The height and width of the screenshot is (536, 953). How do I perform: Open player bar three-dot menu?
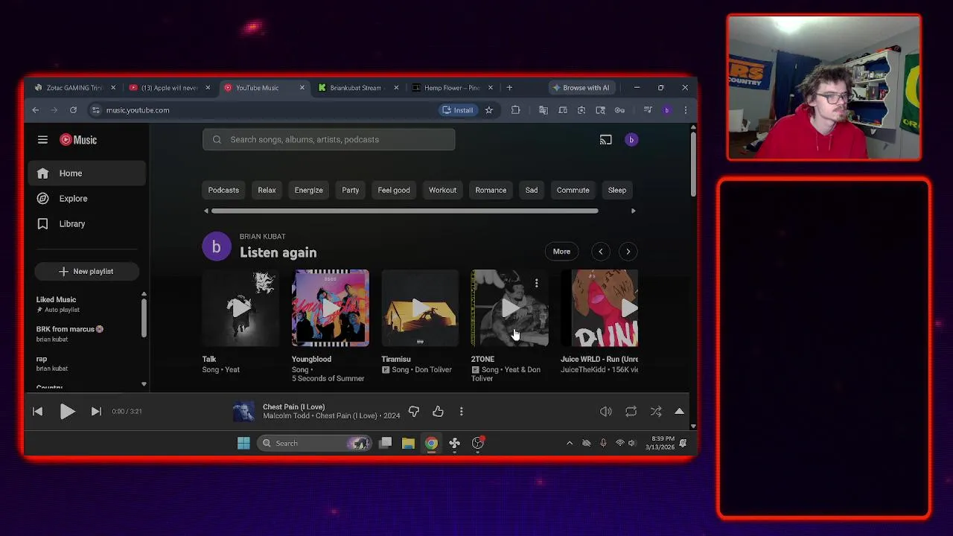click(462, 411)
